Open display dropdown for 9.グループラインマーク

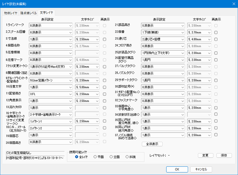(x=51, y=80)
